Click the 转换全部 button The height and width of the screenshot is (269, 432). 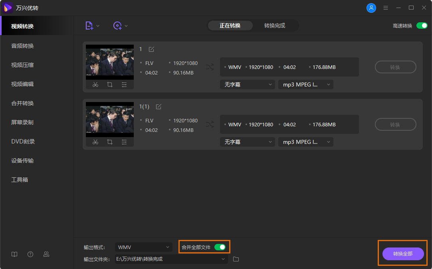click(403, 254)
